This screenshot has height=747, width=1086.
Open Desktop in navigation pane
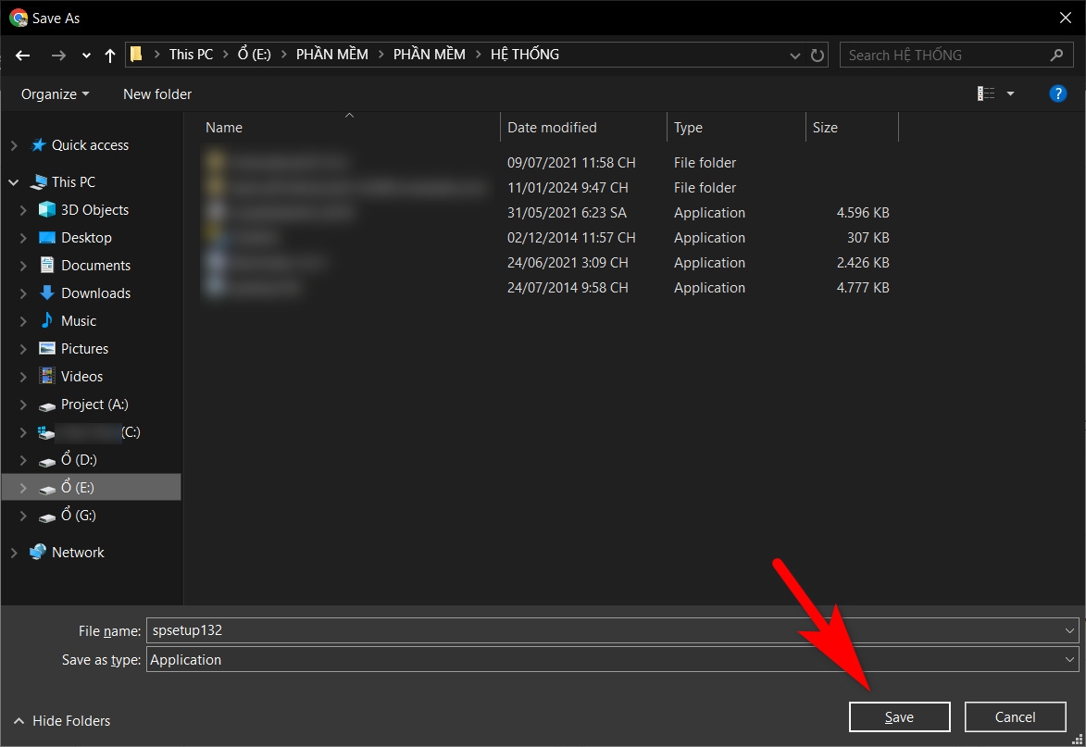coord(86,238)
